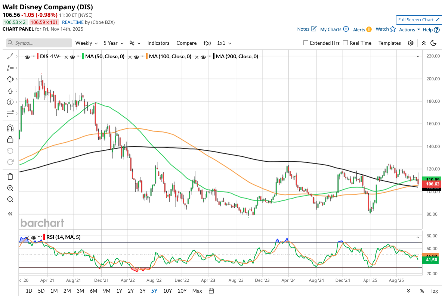Open date picker calendar icon
442x296 pixels.
(211, 291)
